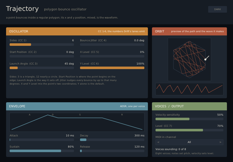Click the Attack value '10 ms'
This screenshot has width=233, height=162.
[x=70, y=136]
